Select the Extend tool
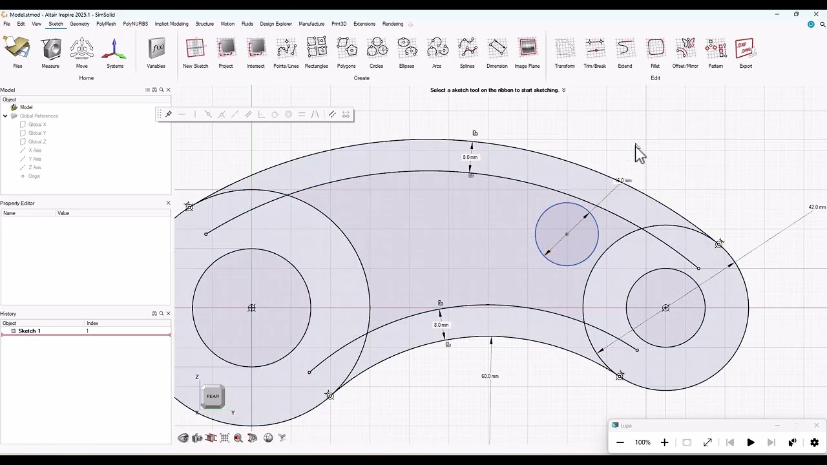The image size is (827, 465). pos(625,48)
